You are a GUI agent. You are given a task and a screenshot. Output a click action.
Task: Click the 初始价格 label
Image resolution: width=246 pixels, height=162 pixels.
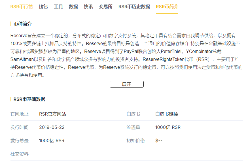click(x=135, y=141)
